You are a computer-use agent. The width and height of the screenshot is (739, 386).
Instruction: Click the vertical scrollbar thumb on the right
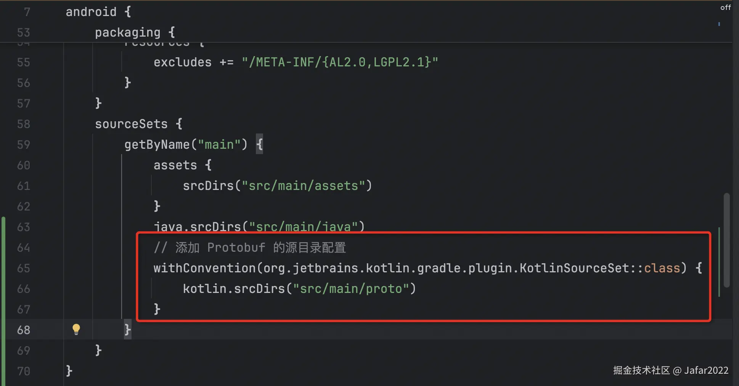coord(727,240)
